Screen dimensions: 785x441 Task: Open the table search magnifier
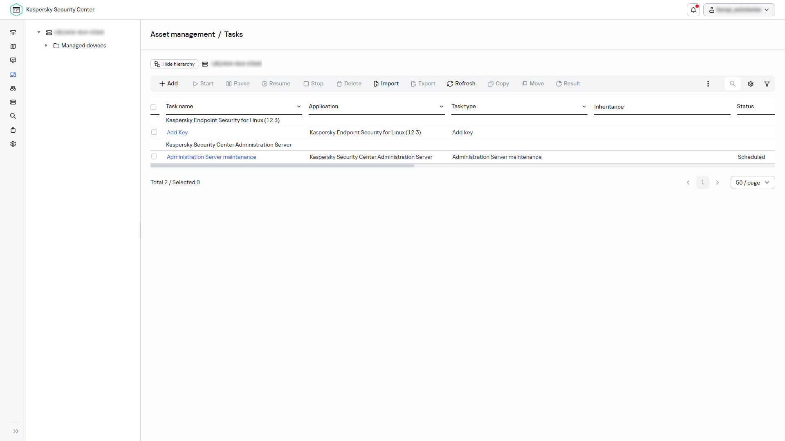tap(733, 84)
